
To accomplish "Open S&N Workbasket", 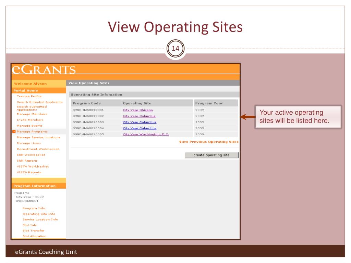I will pyautogui.click(x=31, y=155).
